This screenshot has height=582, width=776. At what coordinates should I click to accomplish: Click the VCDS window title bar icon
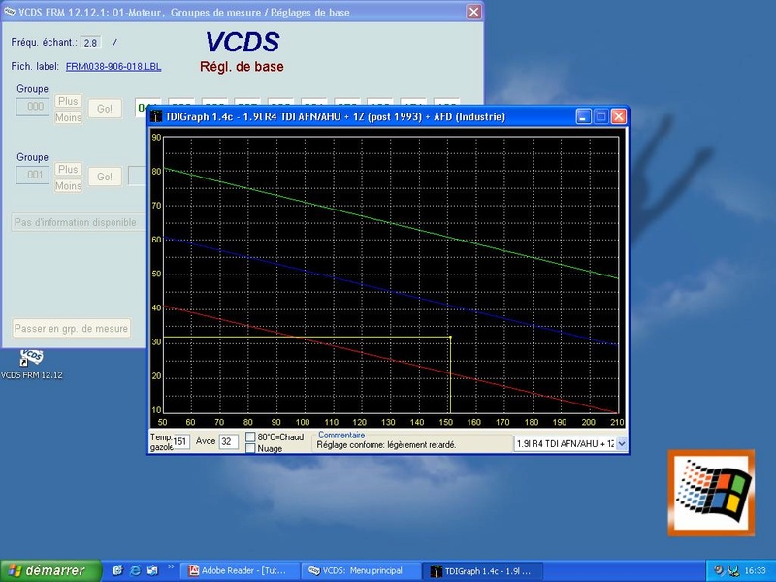coord(11,12)
